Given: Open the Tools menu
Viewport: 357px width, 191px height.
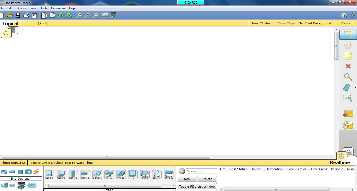Looking at the screenshot, I should (44, 8).
